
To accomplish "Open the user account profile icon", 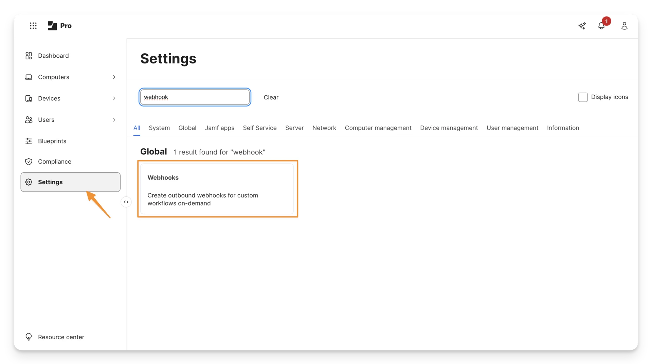I will 624,26.
